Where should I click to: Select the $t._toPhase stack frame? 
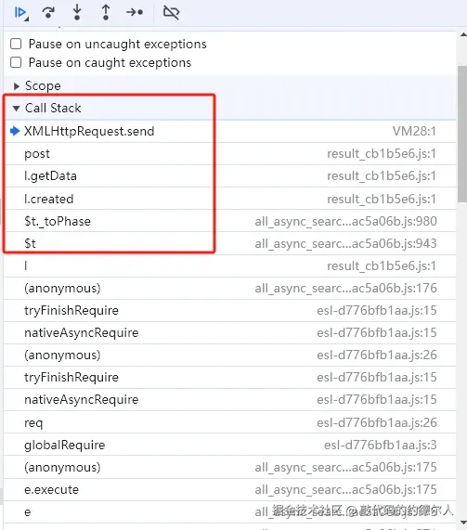[x=230, y=221]
